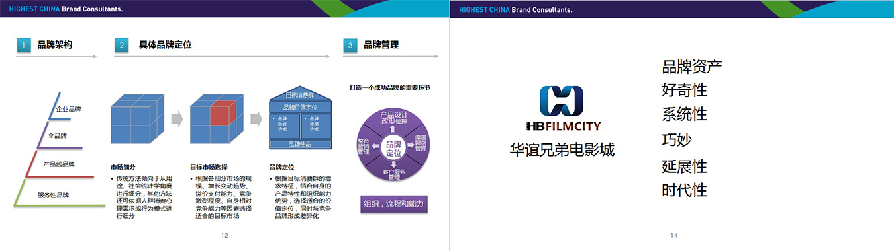Click the page number 12

(224, 236)
